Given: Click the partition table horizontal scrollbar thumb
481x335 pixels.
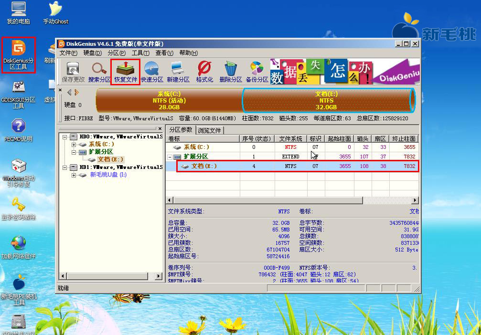Looking at the screenshot, I should [x=268, y=200].
